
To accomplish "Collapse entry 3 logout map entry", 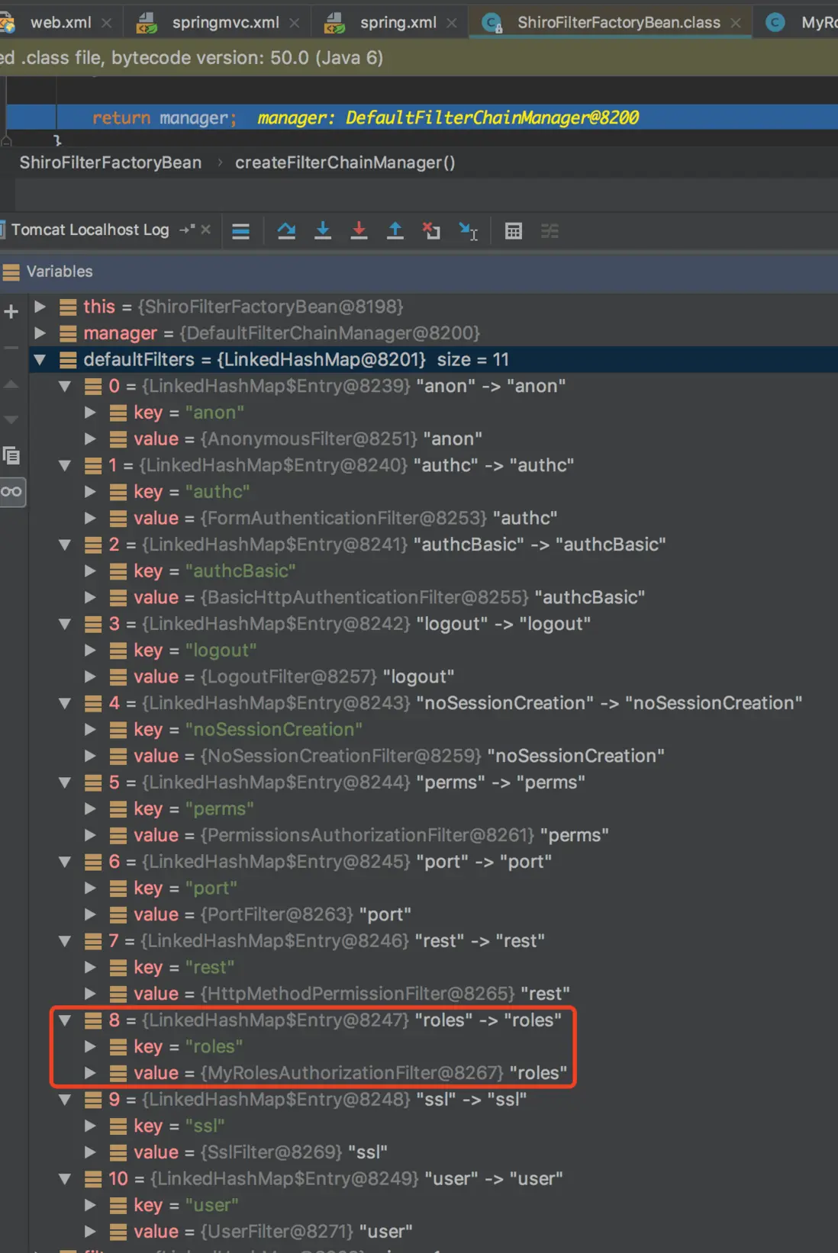I will coord(65,624).
